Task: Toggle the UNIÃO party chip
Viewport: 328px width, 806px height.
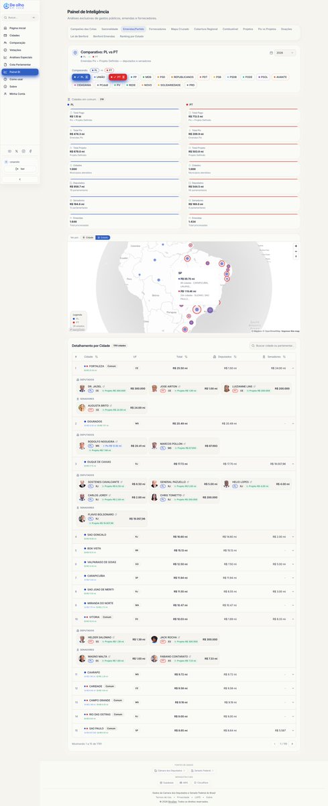Action: point(100,77)
